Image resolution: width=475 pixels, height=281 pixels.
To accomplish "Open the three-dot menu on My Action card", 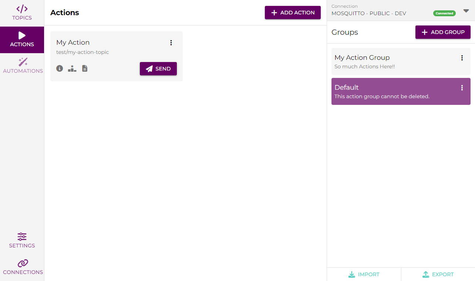I will (171, 43).
